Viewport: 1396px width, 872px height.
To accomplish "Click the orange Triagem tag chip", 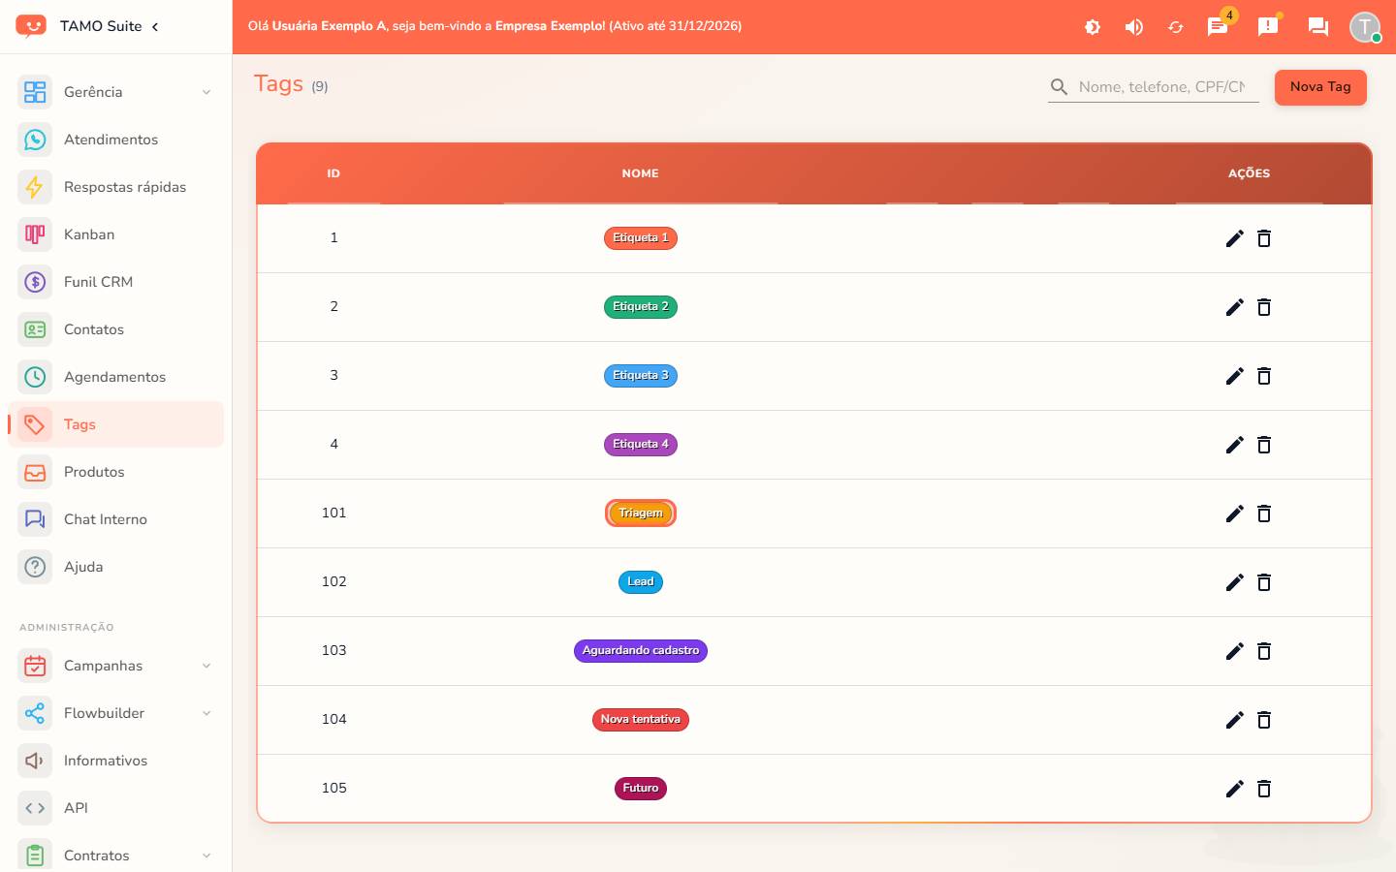I will (641, 514).
